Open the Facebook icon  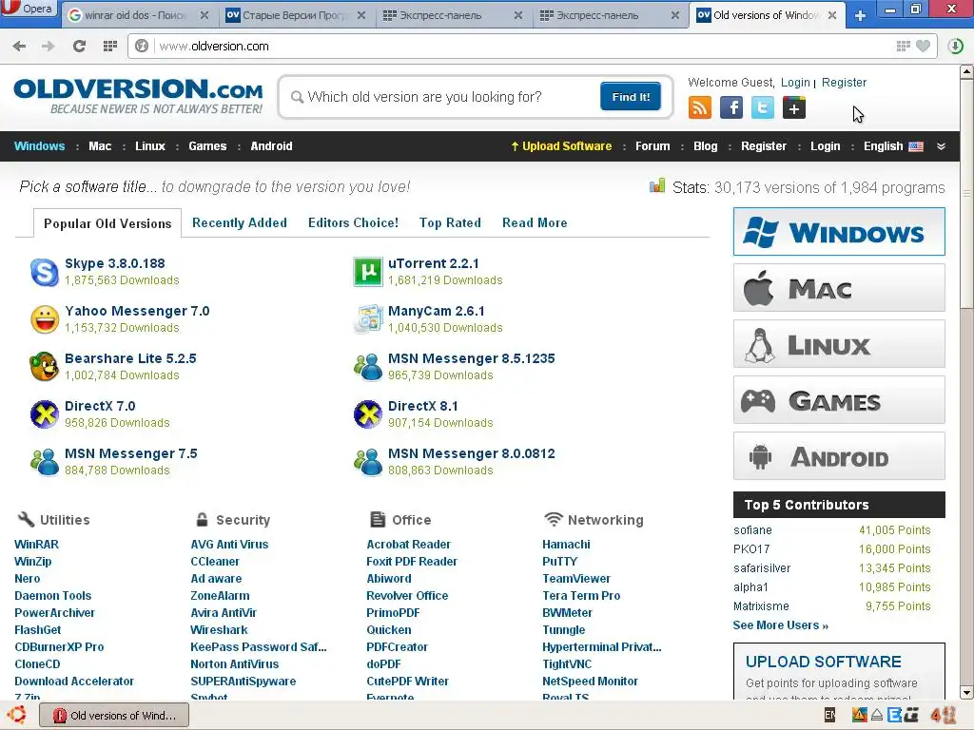pyautogui.click(x=731, y=108)
